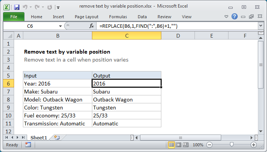
Task: Go to the previous sheet tab arrow
Action: pos(12,138)
